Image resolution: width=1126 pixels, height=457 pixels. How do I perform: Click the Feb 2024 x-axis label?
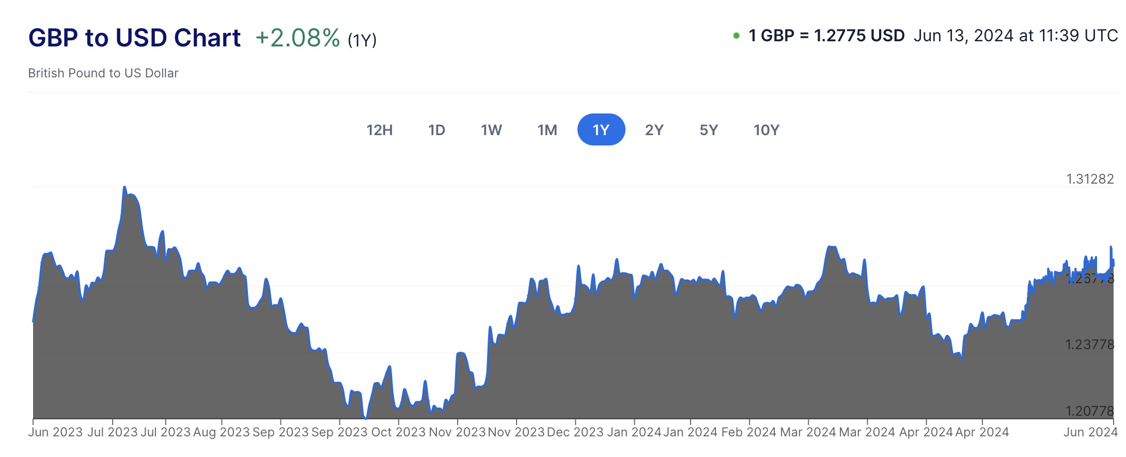click(748, 432)
